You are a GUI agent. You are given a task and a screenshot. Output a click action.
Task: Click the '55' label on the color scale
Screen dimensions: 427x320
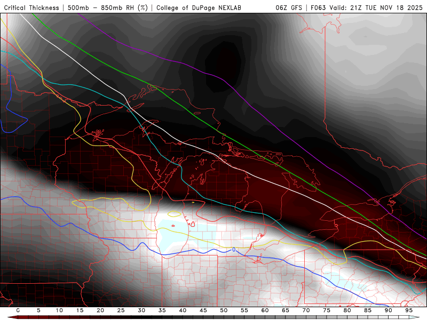(244, 310)
